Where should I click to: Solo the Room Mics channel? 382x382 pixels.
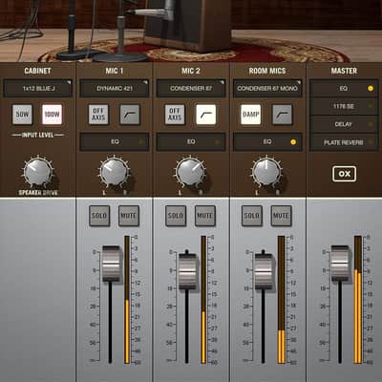pos(252,216)
